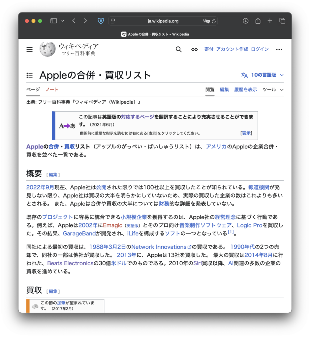Select the Appleの合併・買収リスト tab
This screenshot has width=310, height=337.
tap(155, 34)
